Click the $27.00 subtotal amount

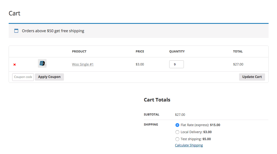180,115
